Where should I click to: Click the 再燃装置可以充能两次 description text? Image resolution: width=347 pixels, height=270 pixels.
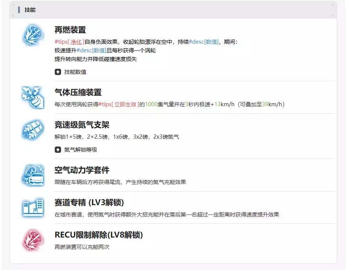pyautogui.click(x=82, y=247)
